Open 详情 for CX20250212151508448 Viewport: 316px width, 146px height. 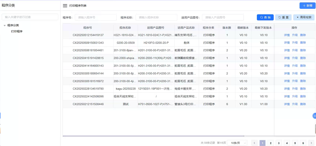tap(287, 104)
